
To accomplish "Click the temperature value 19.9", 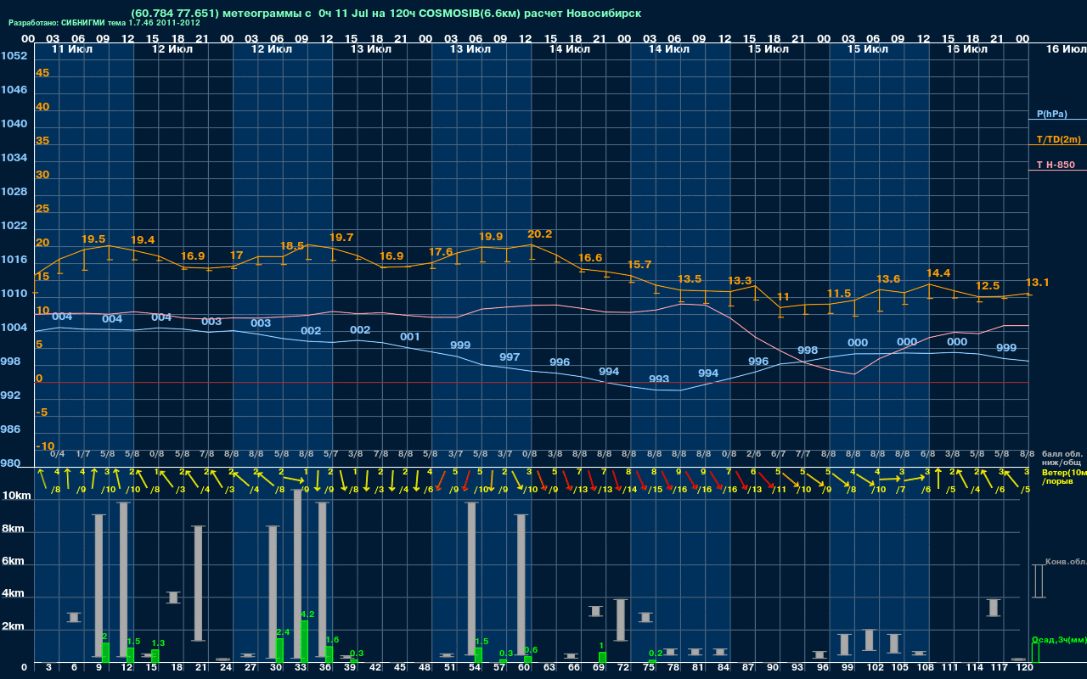I will point(491,236).
